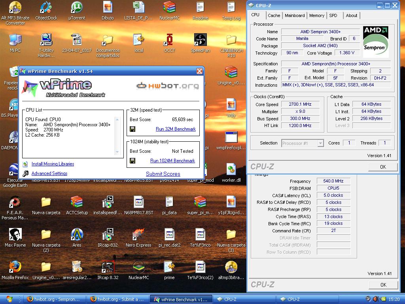Screen dimensions: 405x304
Task: Launch the SpeedFan desktop shortcut
Action: tap(200, 40)
